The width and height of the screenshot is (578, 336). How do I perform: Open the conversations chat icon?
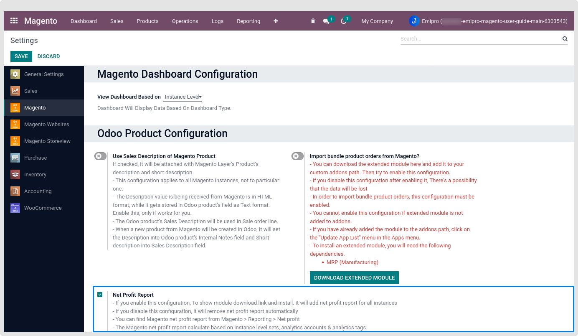point(326,21)
